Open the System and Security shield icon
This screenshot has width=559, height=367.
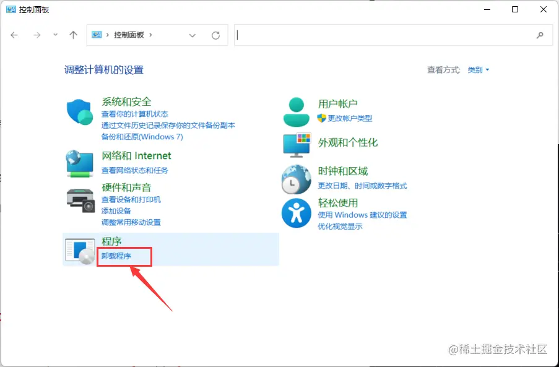79,112
